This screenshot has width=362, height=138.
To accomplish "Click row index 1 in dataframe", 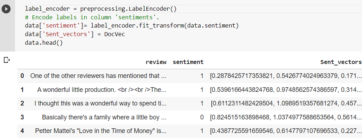I will click(x=22, y=90).
